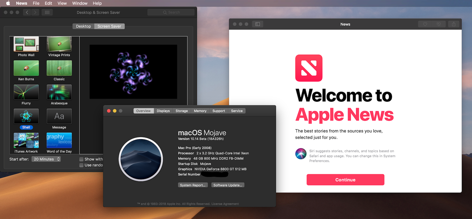
Task: Select the iTunes Artwork screen saver
Action: (x=26, y=143)
